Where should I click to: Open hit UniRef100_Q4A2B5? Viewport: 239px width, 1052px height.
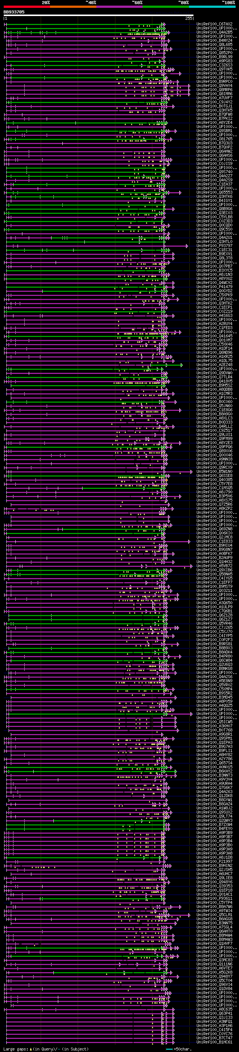(214, 32)
